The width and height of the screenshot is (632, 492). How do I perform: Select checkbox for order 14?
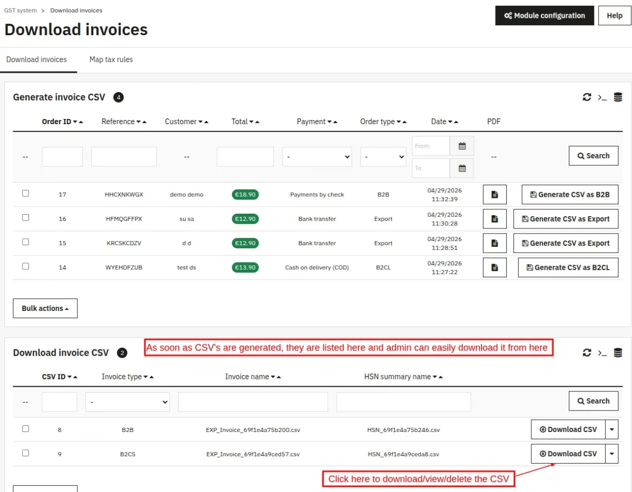click(25, 266)
